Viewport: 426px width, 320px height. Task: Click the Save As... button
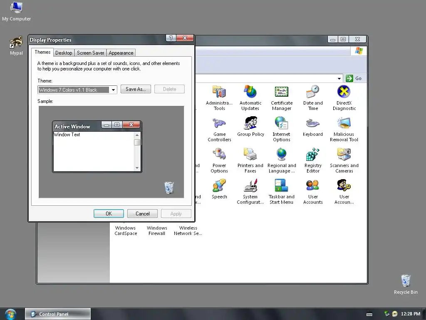(x=136, y=89)
